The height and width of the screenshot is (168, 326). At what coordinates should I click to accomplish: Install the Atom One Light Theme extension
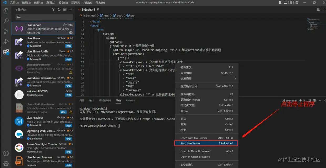[69, 152]
